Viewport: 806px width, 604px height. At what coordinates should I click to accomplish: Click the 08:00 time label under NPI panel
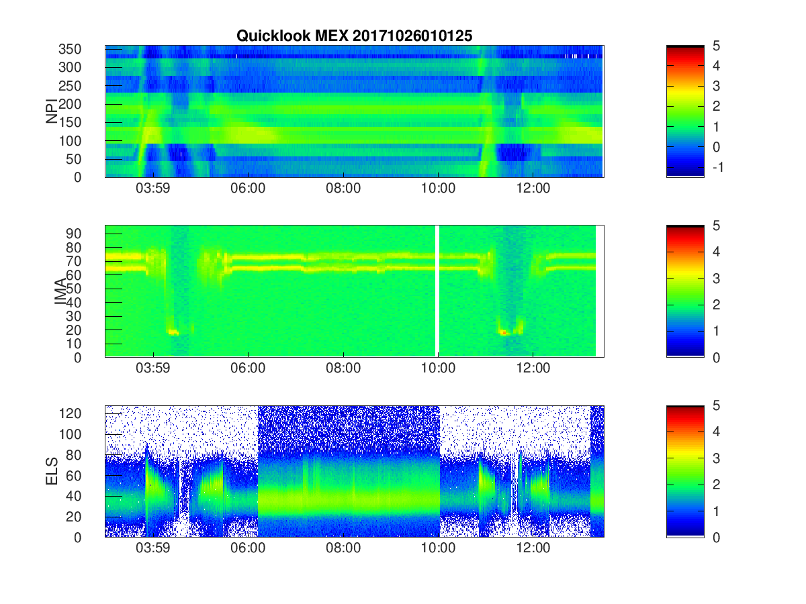coord(343,189)
